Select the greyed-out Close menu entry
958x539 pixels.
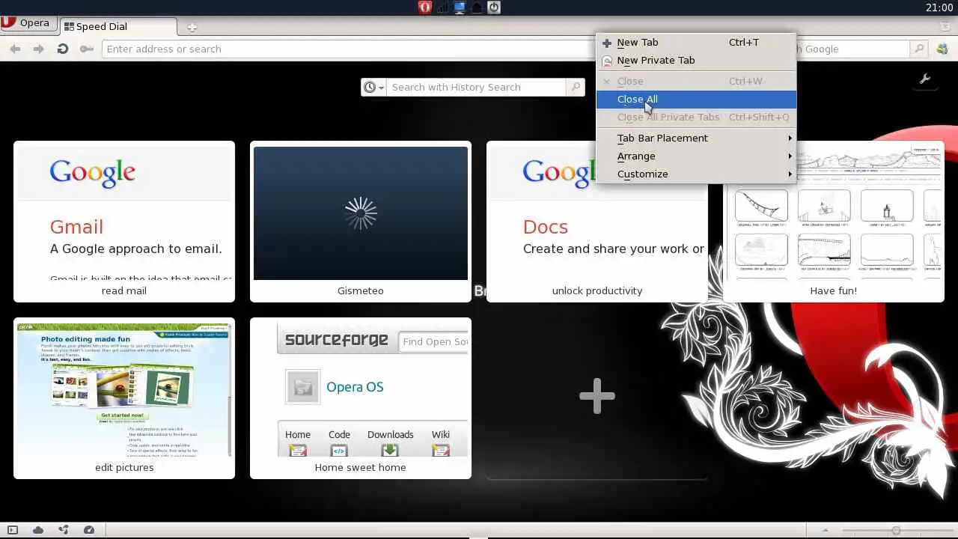point(696,82)
